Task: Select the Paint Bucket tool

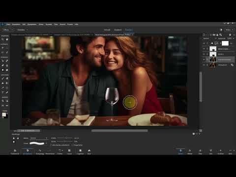Action: [2, 83]
